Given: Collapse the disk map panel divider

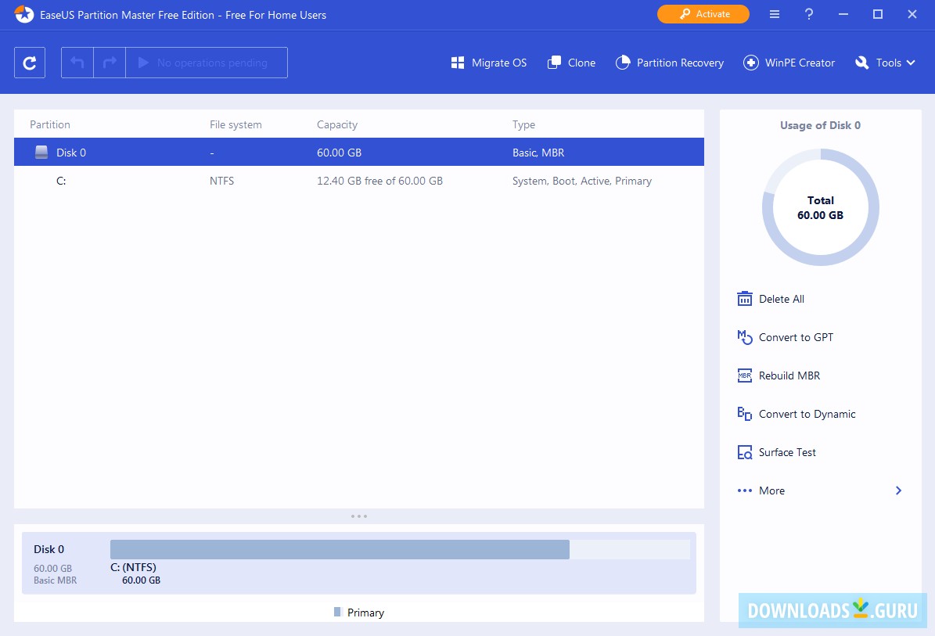Looking at the screenshot, I should click(x=359, y=516).
